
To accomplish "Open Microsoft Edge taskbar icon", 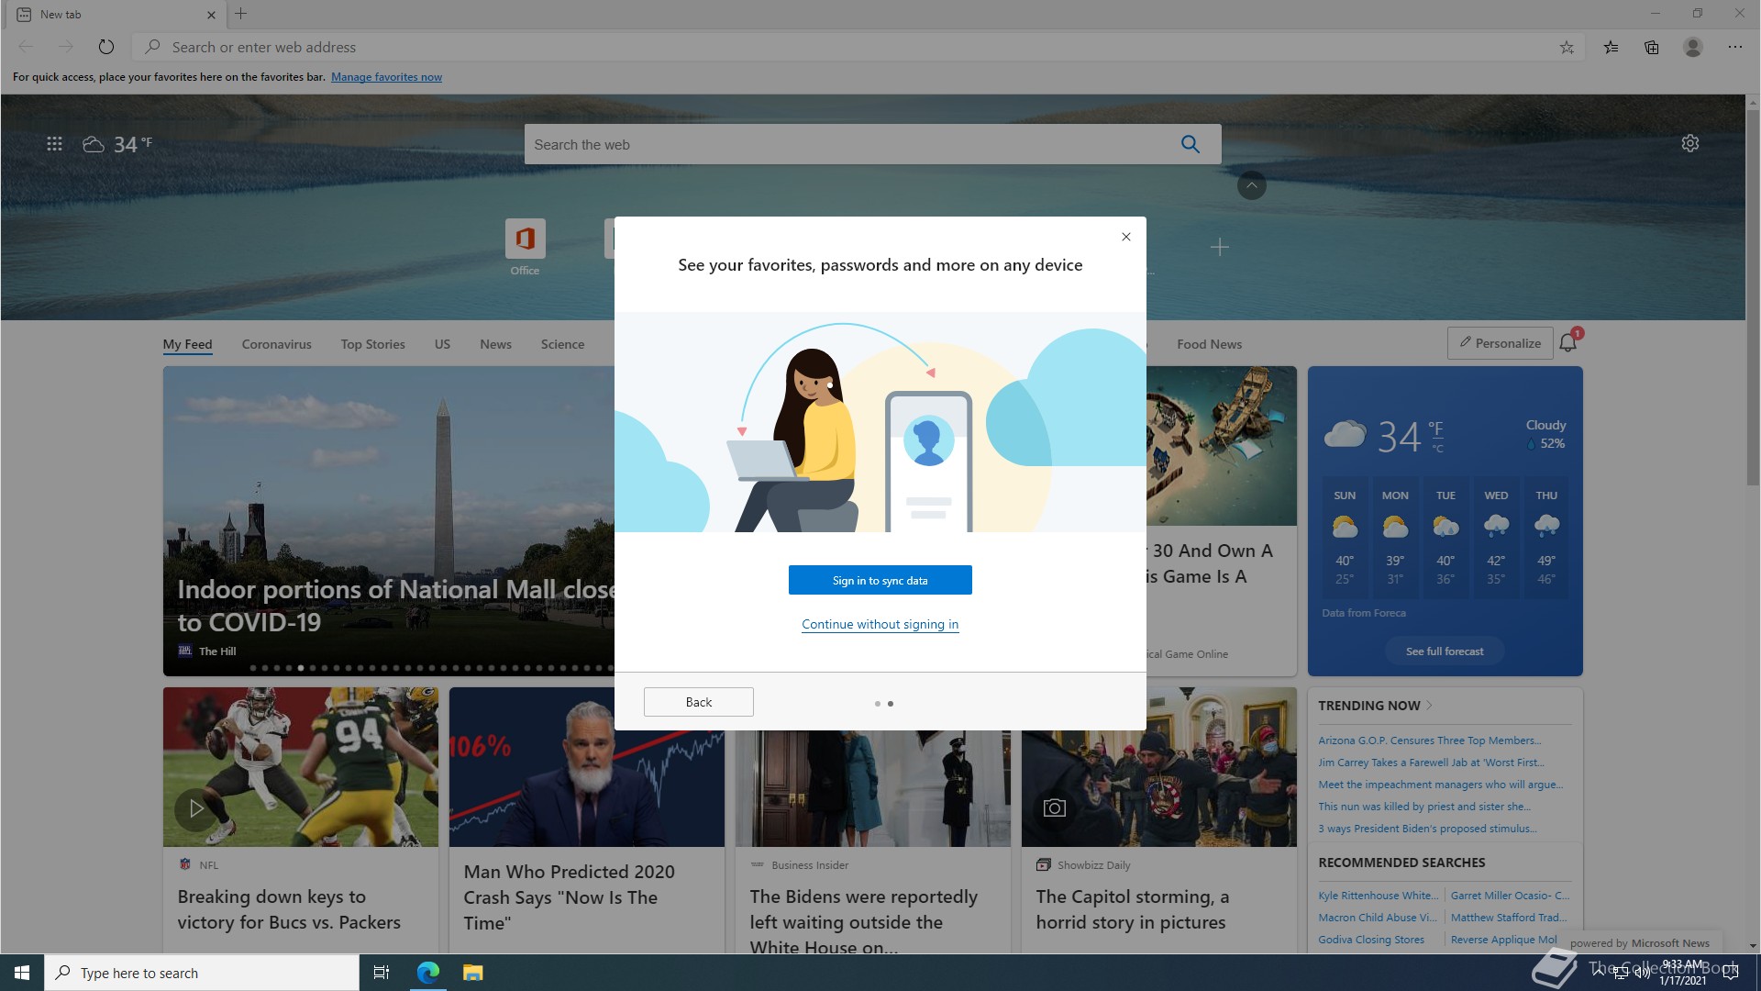I will [427, 973].
